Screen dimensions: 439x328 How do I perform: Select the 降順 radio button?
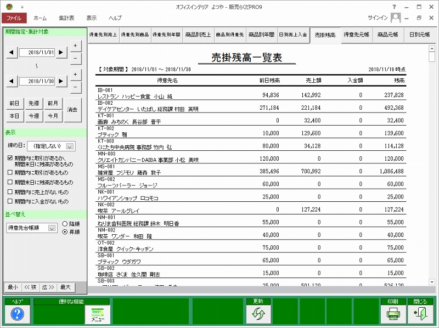coord(65,223)
